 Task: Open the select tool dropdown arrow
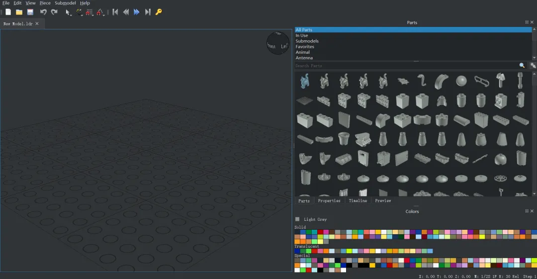tap(72, 14)
